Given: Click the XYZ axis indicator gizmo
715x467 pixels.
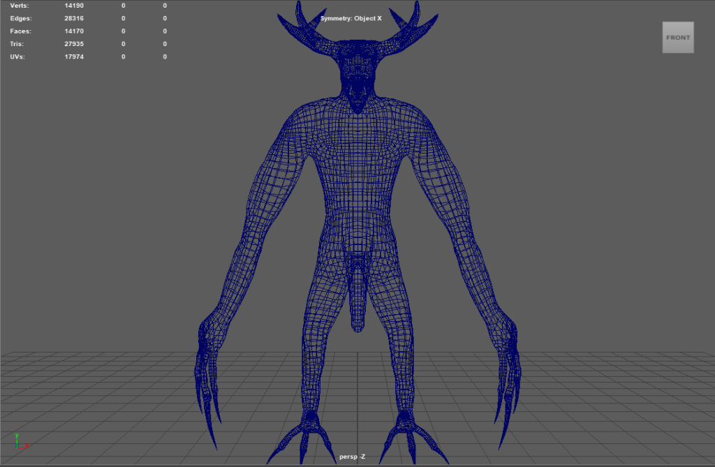Looking at the screenshot, I should tap(20, 441).
